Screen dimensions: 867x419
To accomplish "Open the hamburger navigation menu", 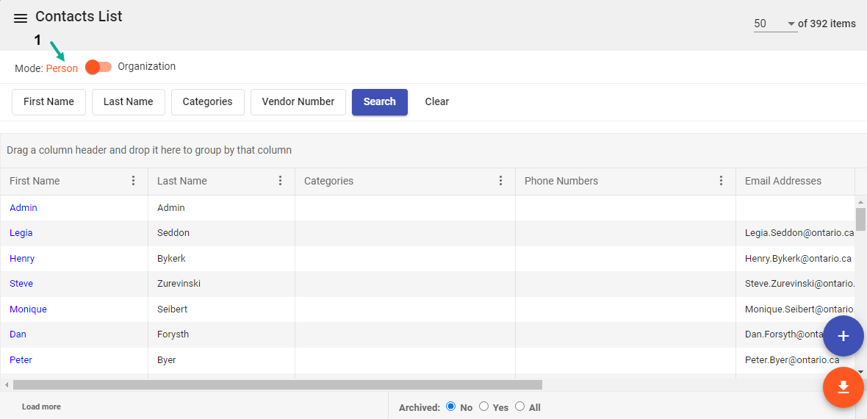I will click(21, 18).
